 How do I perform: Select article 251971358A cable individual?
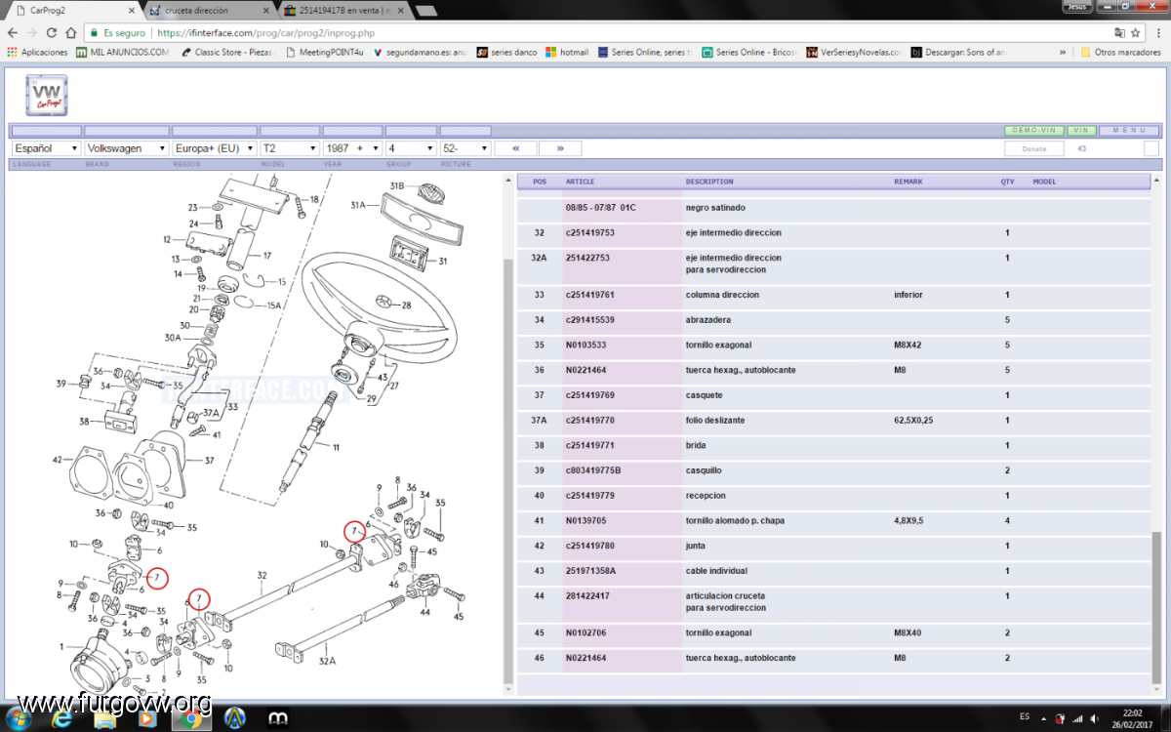(x=590, y=571)
